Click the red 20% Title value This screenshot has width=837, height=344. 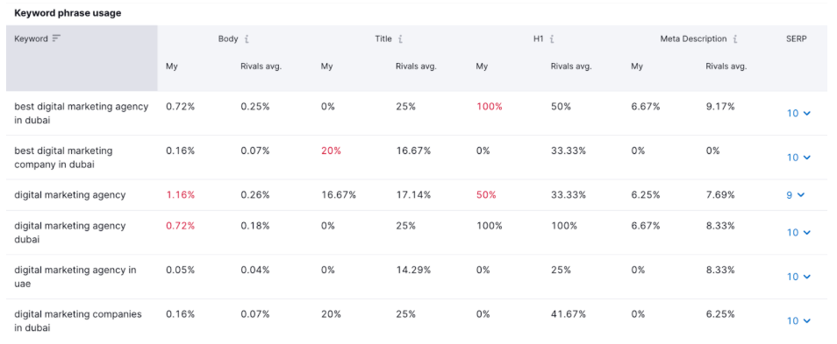(331, 151)
